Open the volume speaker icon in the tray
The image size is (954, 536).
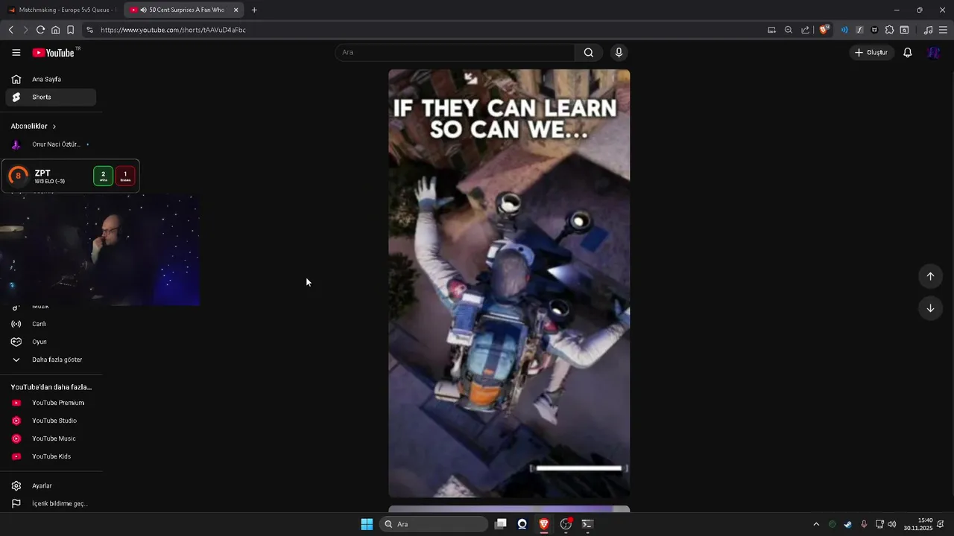892,524
